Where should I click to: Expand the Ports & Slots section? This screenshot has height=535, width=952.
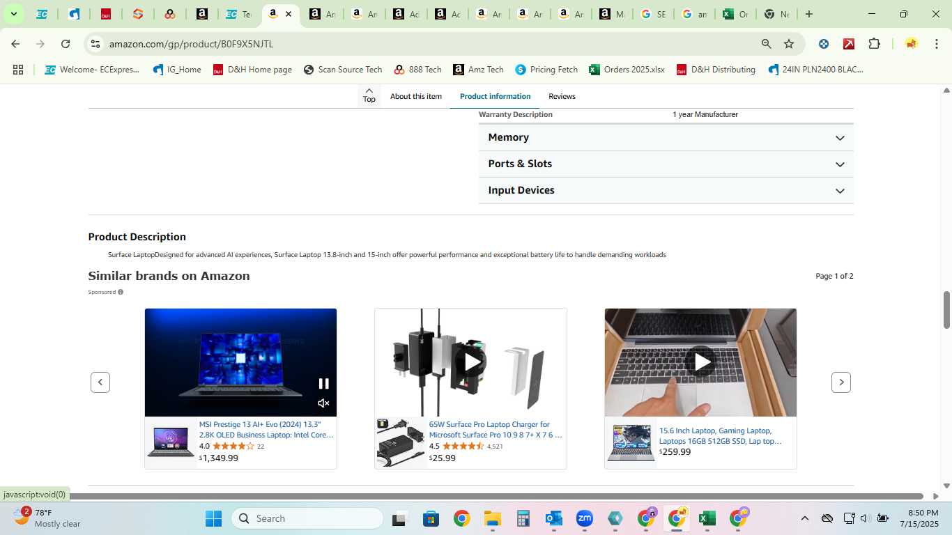tap(666, 164)
